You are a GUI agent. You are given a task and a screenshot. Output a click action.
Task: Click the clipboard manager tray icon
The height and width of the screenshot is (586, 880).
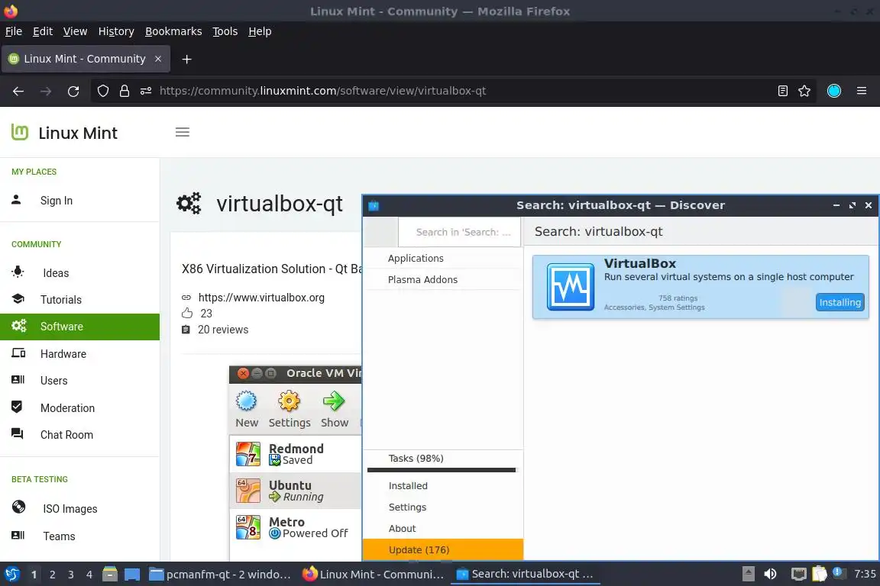click(820, 574)
